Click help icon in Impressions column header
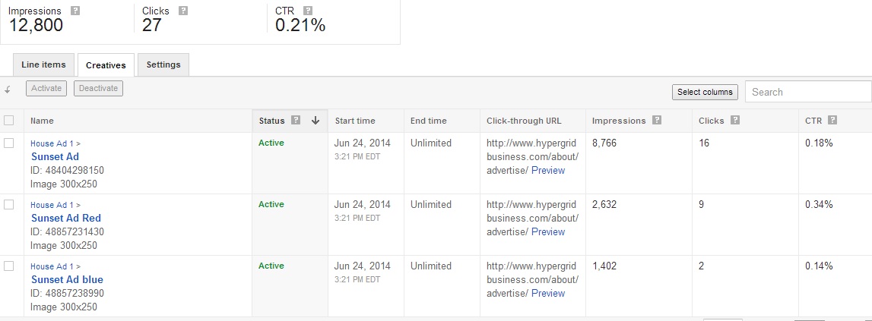The height and width of the screenshot is (321, 872). pyautogui.click(x=657, y=120)
